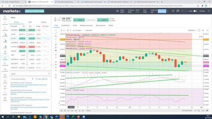The image size is (212, 119).
Task: Open the chat messages icon in header
Action: pyautogui.click(x=178, y=11)
